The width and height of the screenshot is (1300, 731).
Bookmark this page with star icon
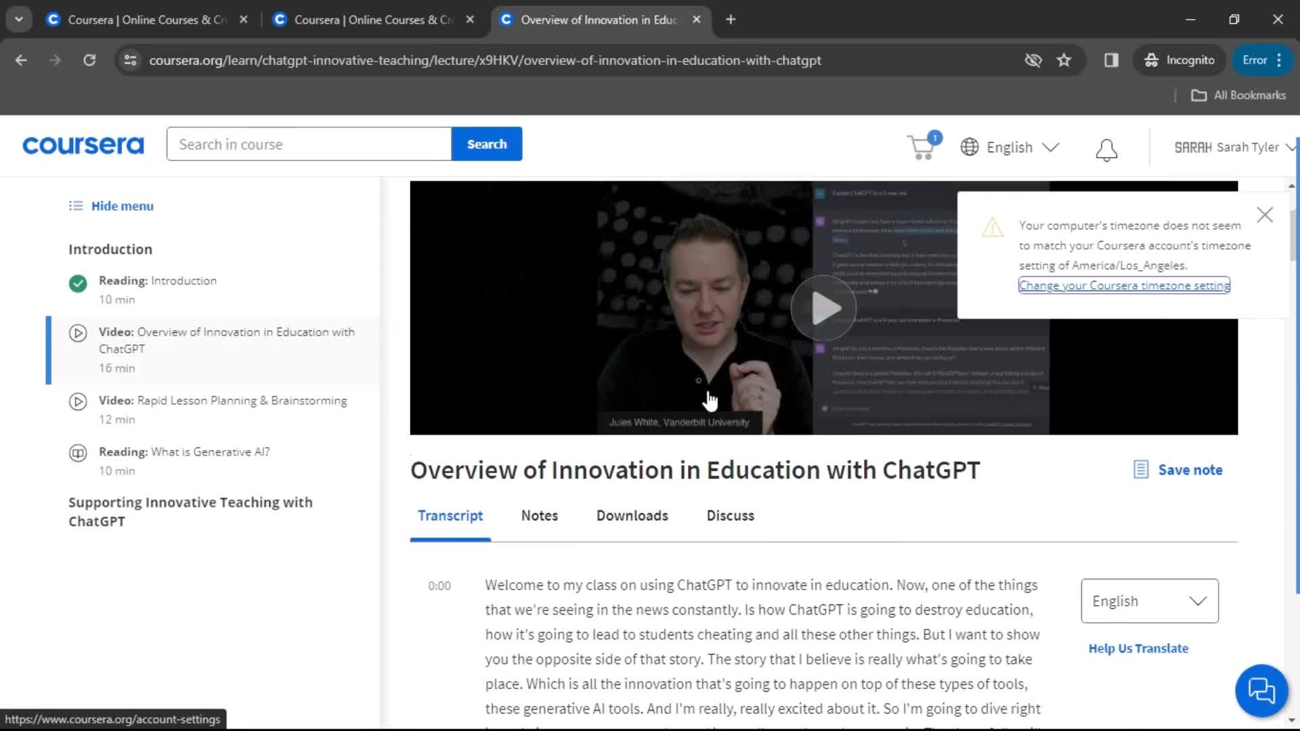click(1064, 60)
